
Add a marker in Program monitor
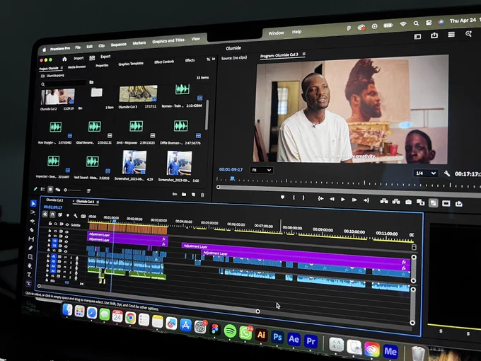[x=282, y=197]
